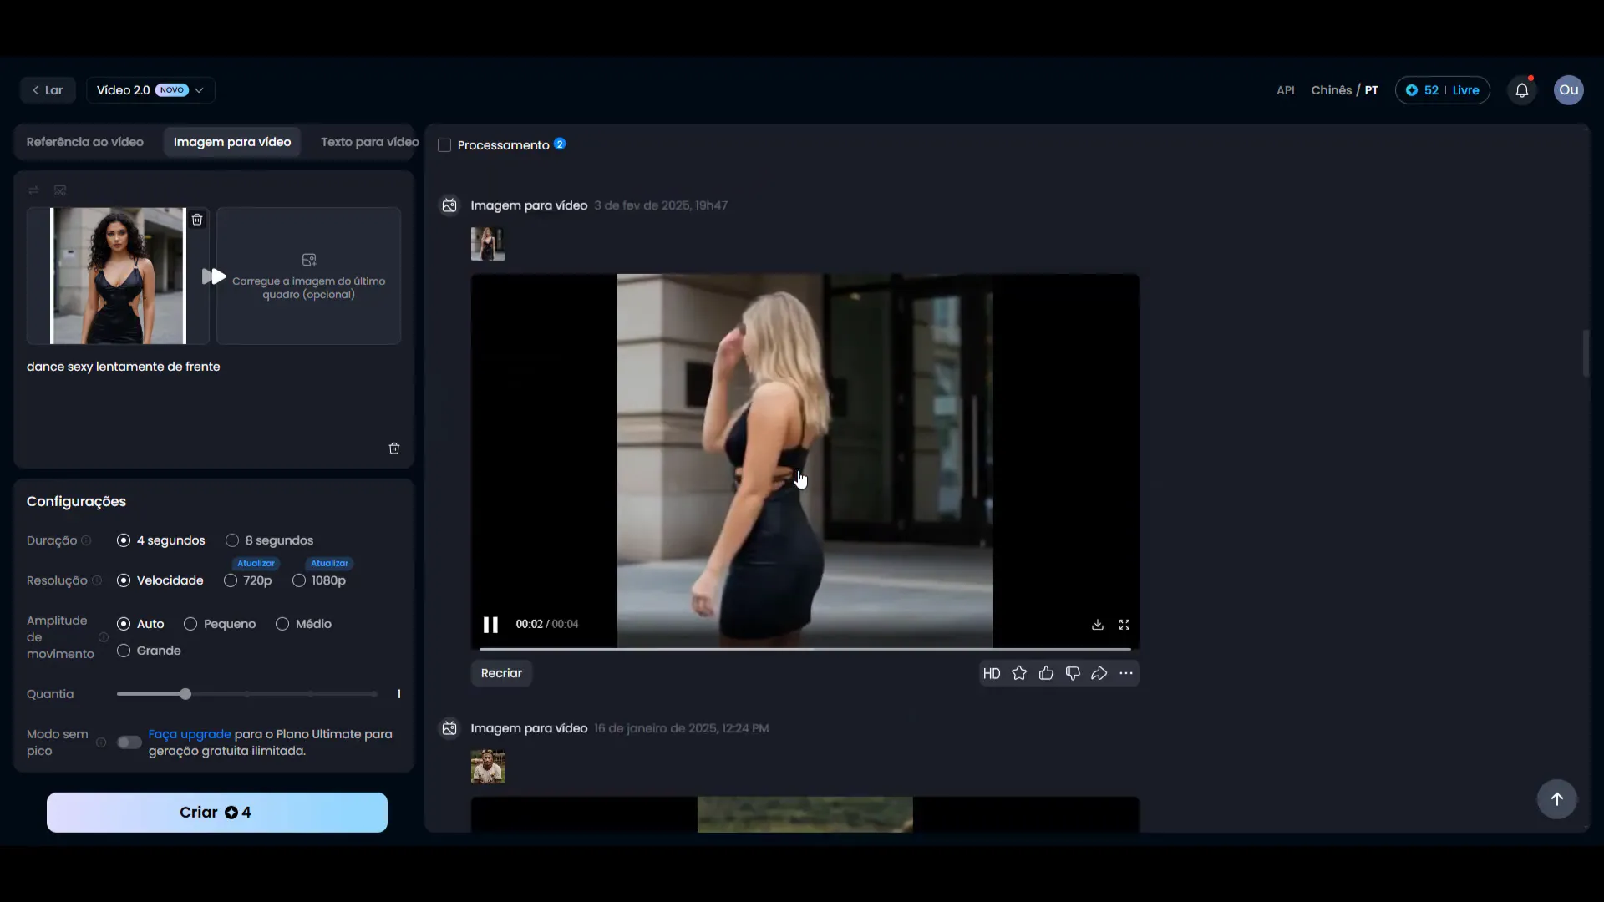Viewport: 1604px width, 902px height.
Task: Open the man source thumbnail in results
Action: (x=488, y=767)
